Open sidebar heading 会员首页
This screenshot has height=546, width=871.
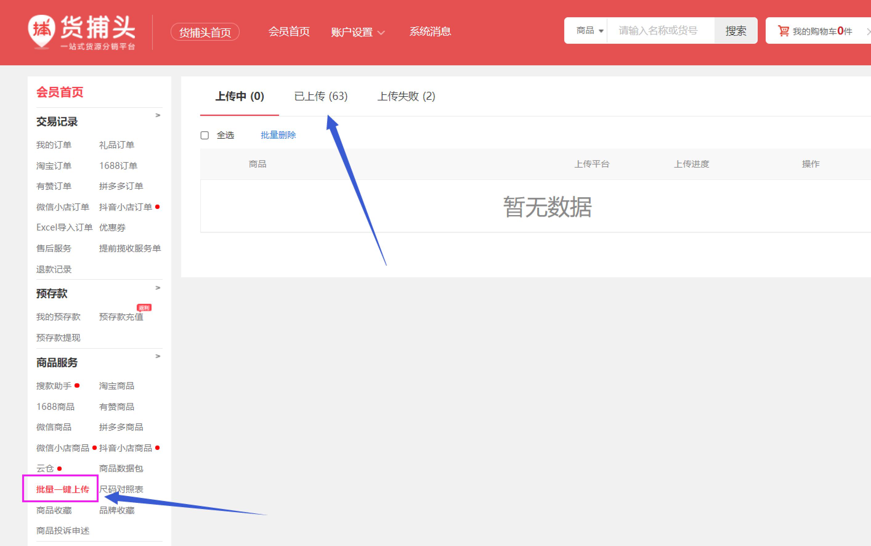[59, 92]
